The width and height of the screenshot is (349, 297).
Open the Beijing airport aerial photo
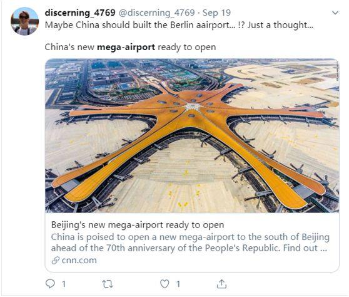(x=192, y=135)
